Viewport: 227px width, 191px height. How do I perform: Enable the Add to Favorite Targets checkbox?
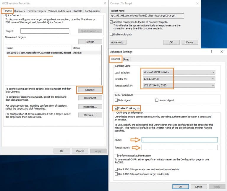pos(111,22)
